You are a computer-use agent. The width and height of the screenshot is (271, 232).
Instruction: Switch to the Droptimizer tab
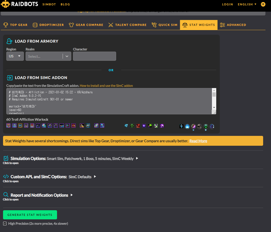tap(48, 25)
